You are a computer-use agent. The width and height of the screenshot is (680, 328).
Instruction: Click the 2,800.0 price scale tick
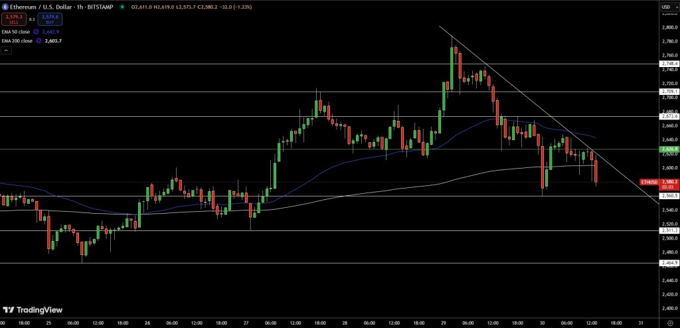point(668,27)
